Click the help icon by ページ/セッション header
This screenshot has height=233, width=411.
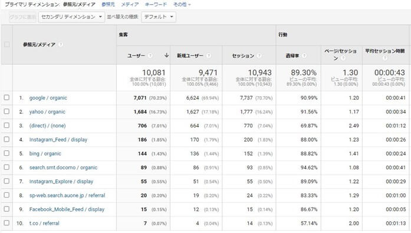[343, 58]
